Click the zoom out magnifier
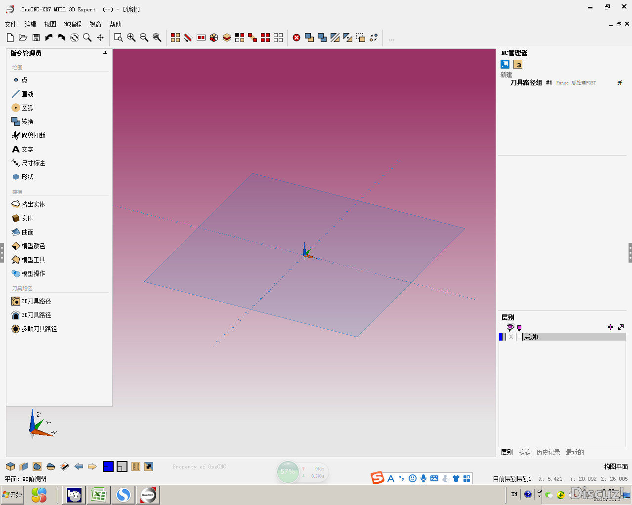Viewport: 632px width, 505px height. [144, 38]
